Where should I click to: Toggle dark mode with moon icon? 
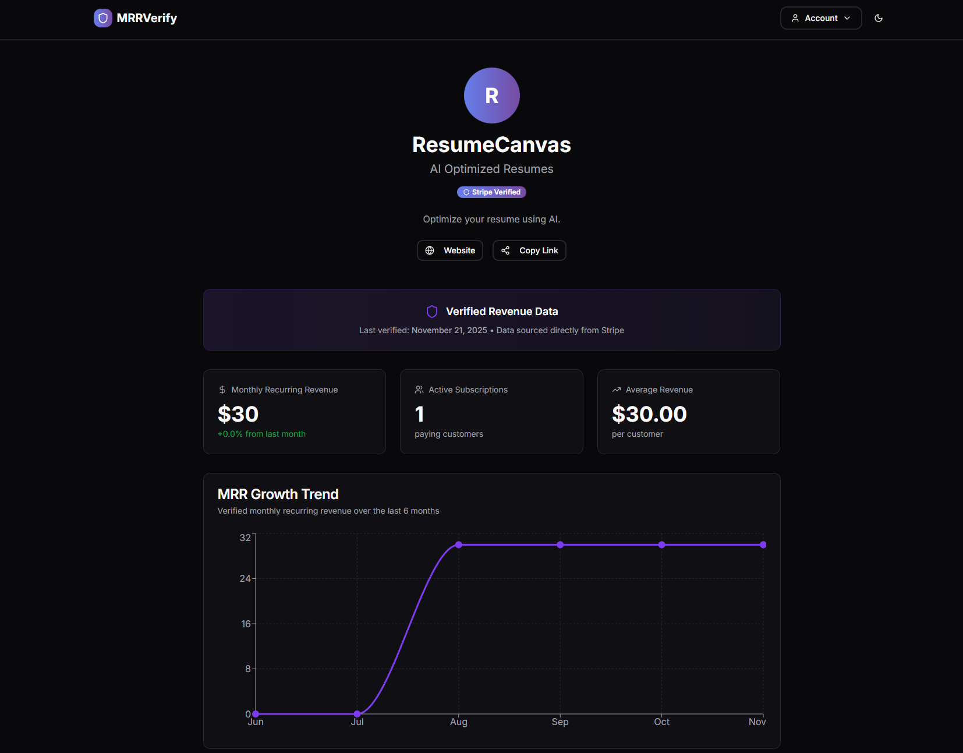[x=879, y=18]
